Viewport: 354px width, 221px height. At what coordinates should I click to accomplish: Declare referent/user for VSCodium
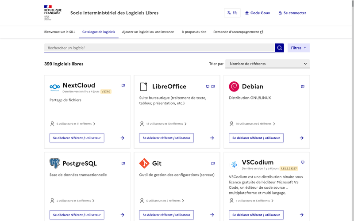click(x=256, y=215)
